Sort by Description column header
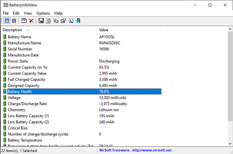This screenshot has width=233, height=154. pos(49,30)
